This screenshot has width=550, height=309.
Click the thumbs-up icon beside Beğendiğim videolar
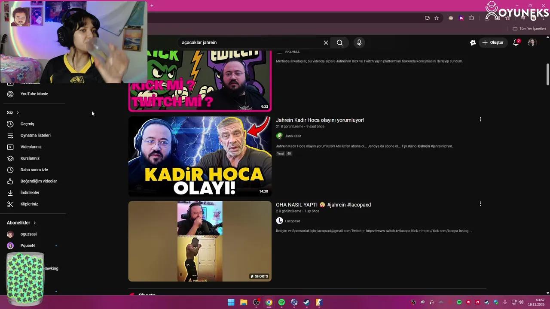[x=10, y=181]
